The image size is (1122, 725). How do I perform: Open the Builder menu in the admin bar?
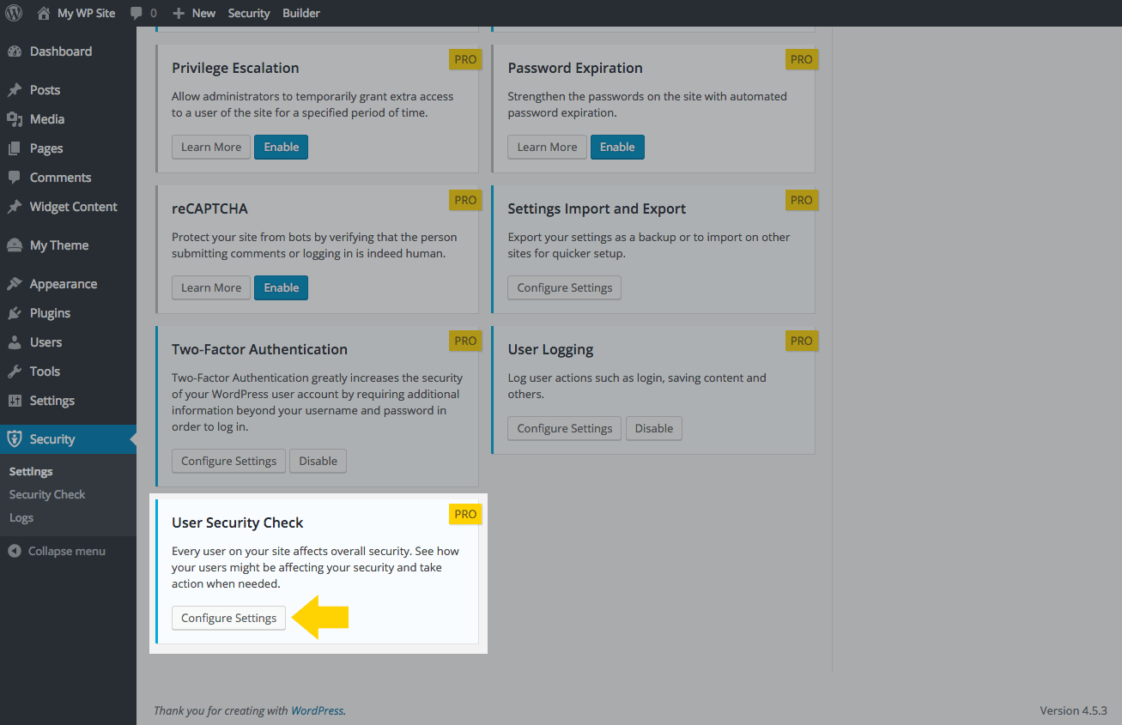pos(300,13)
